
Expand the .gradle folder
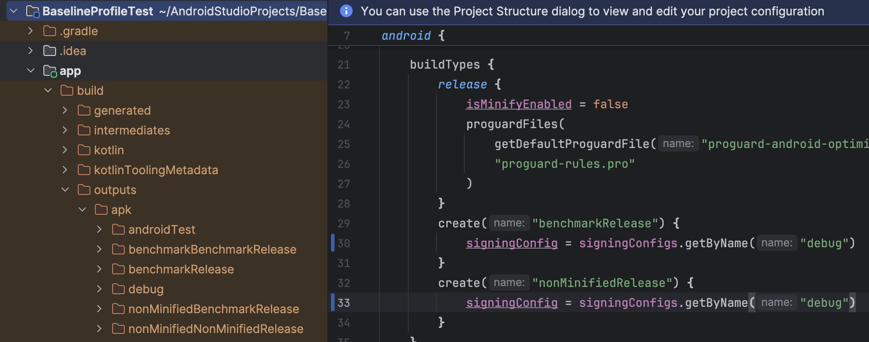(30, 31)
